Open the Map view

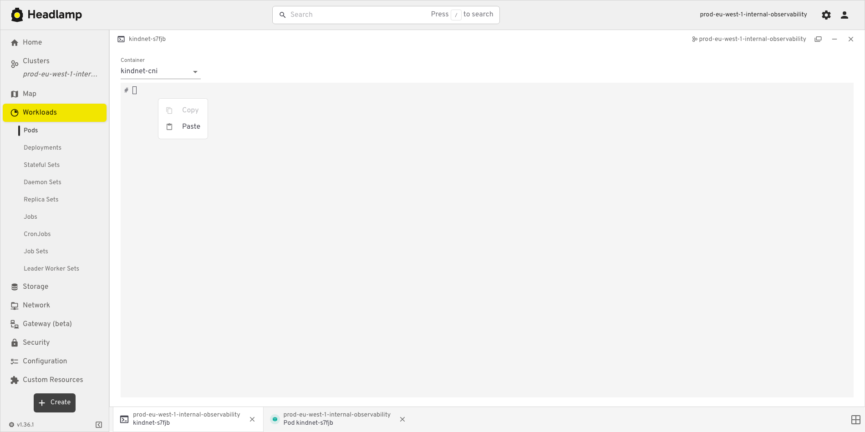point(55,94)
